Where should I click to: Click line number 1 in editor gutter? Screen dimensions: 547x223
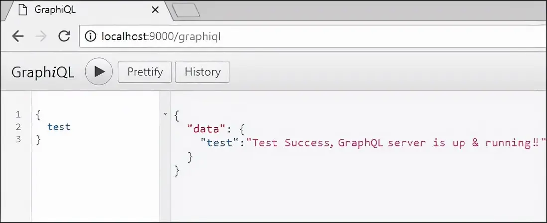18,115
